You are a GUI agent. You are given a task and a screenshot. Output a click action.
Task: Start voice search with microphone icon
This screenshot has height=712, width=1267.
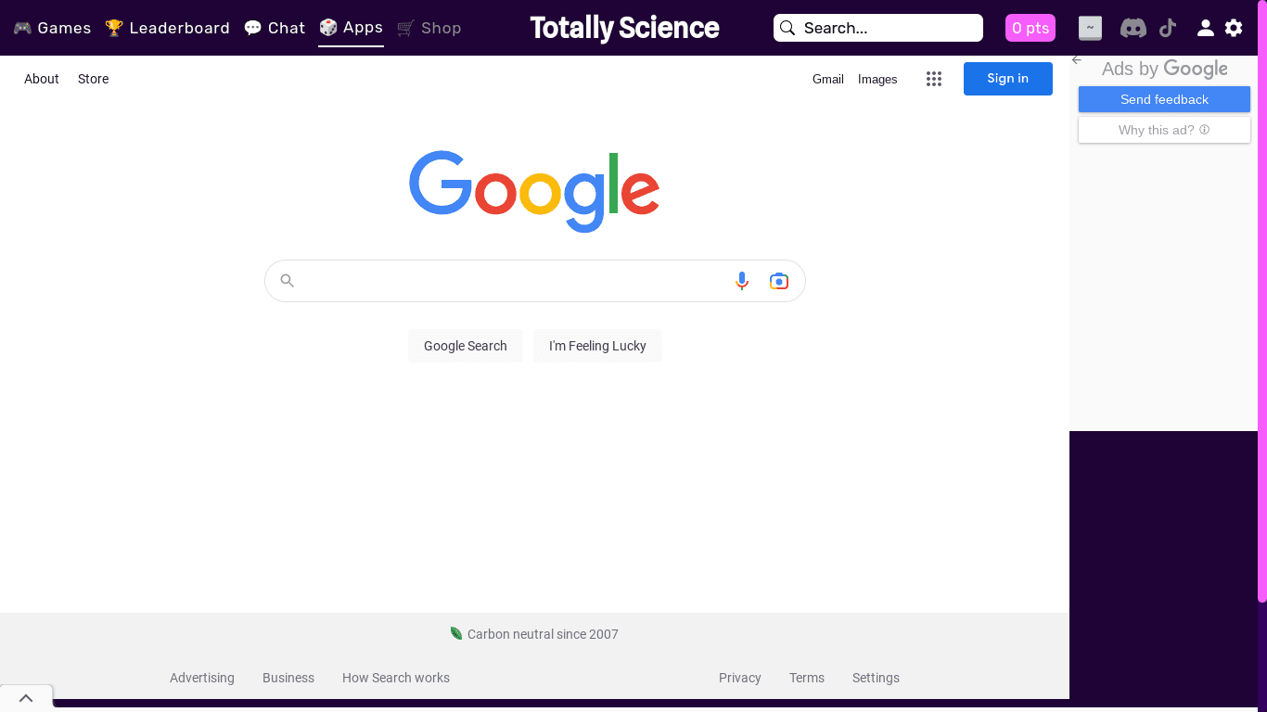pos(742,281)
